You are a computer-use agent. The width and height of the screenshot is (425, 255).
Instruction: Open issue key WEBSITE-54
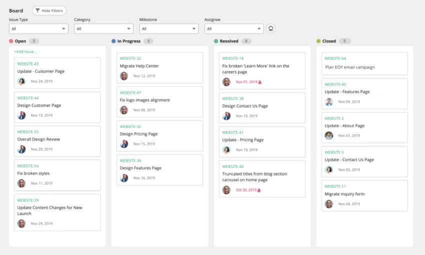pos(28,166)
